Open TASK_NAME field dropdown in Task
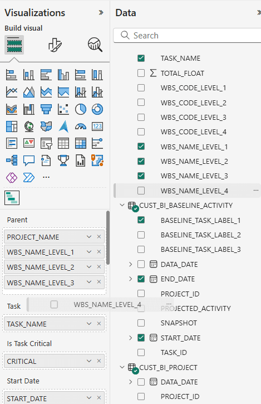 point(89,324)
